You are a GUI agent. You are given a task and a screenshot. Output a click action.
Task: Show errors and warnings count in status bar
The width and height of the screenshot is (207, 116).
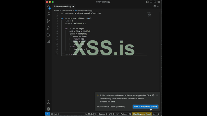click(55, 114)
